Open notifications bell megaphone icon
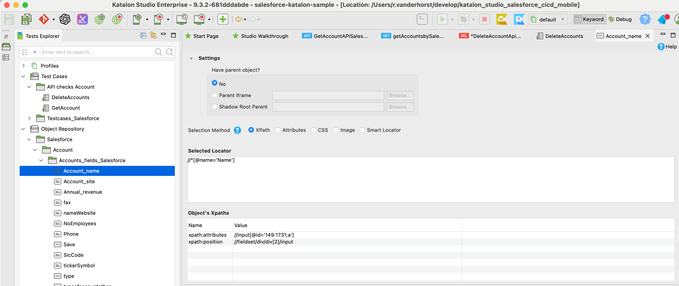679x286 pixels. coord(663,19)
